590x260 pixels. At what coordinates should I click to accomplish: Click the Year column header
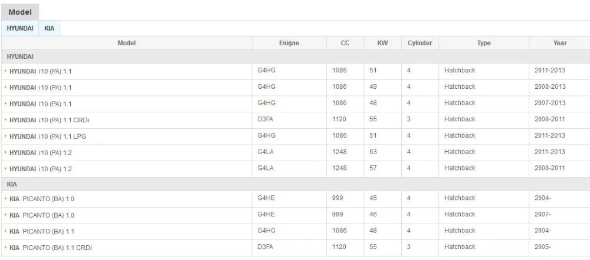559,43
